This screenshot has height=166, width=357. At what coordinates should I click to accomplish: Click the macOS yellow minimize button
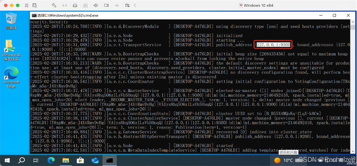pyautogui.click(x=12, y=5)
